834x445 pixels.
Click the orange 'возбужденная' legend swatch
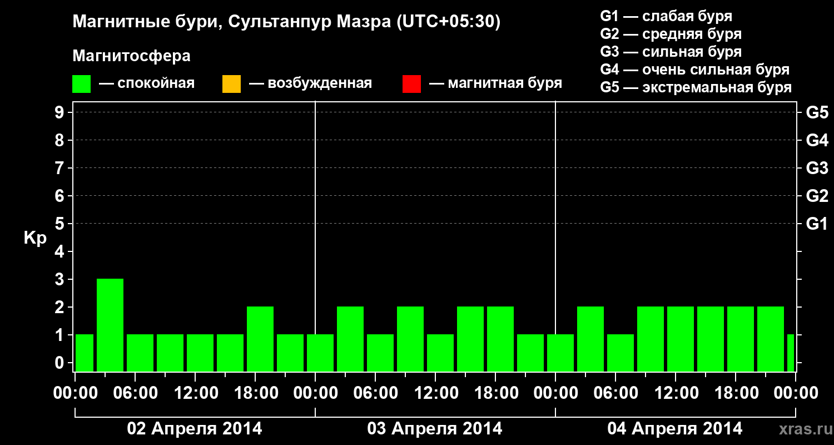pyautogui.click(x=231, y=84)
